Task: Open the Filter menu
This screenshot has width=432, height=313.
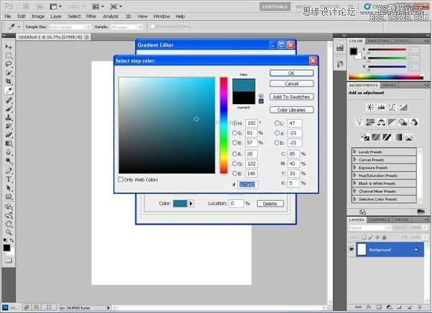Action: click(x=91, y=16)
